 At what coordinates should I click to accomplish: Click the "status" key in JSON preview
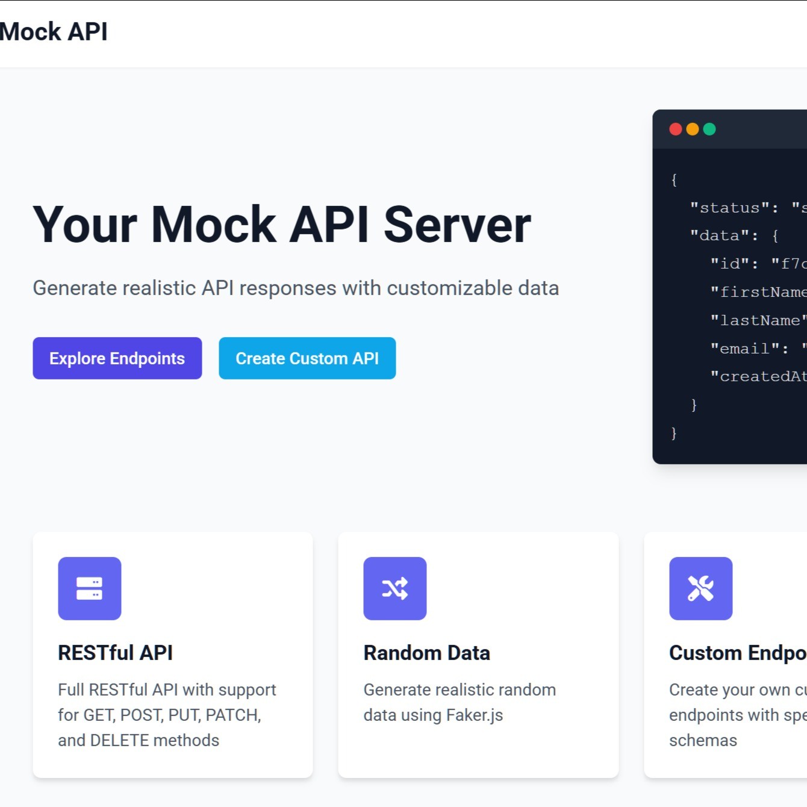click(x=734, y=208)
